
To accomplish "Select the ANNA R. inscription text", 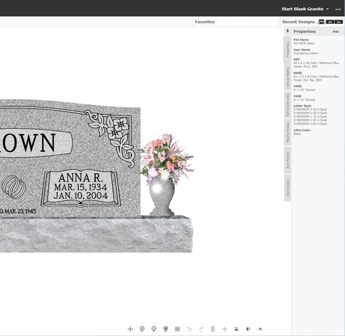I will 81,178.
